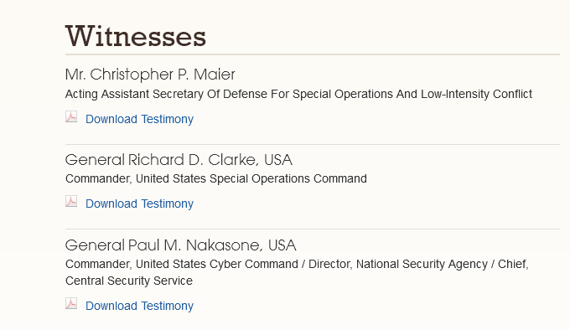Download General Paul M. Nakasone's testimony
The height and width of the screenshot is (330, 570).
[139, 306]
